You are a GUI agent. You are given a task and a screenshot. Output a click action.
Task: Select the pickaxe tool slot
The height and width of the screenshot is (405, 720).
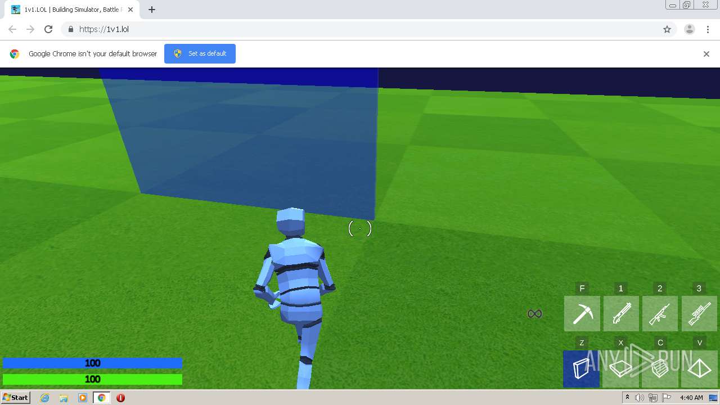click(x=582, y=313)
